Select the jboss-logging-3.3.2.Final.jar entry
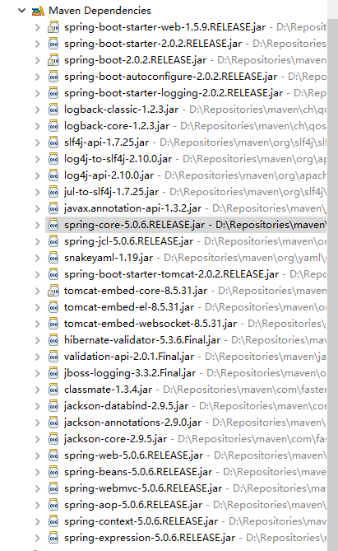This screenshot has width=338, height=551. [x=130, y=373]
